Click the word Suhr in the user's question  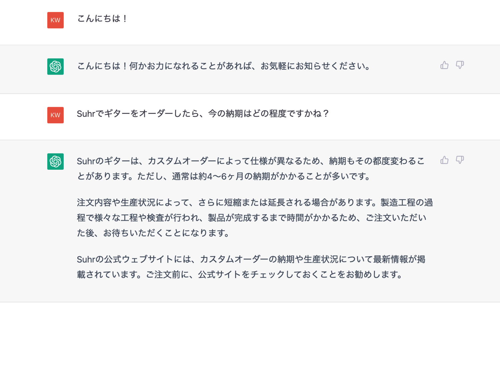click(86, 114)
